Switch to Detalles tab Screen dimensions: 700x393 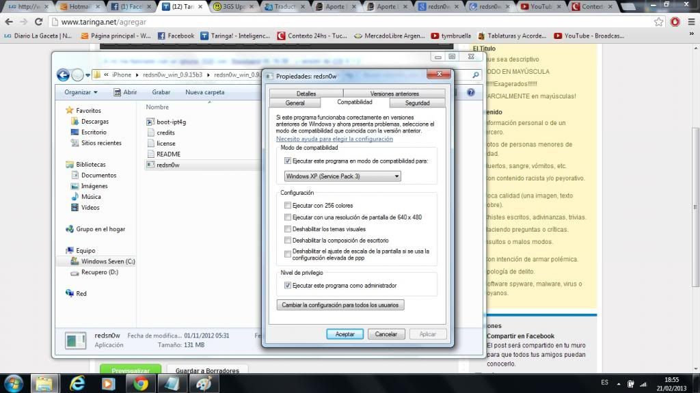tap(306, 94)
